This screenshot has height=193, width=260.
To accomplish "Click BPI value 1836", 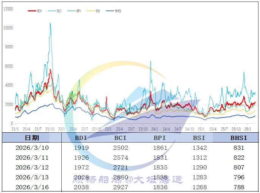I will click(160, 187).
